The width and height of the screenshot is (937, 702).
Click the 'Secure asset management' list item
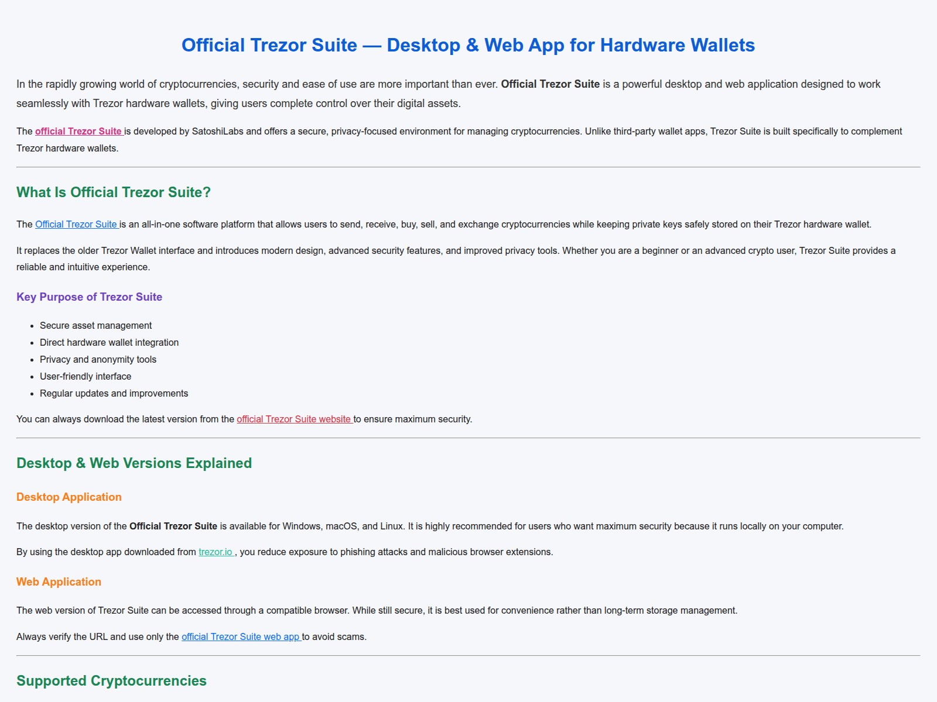point(95,326)
